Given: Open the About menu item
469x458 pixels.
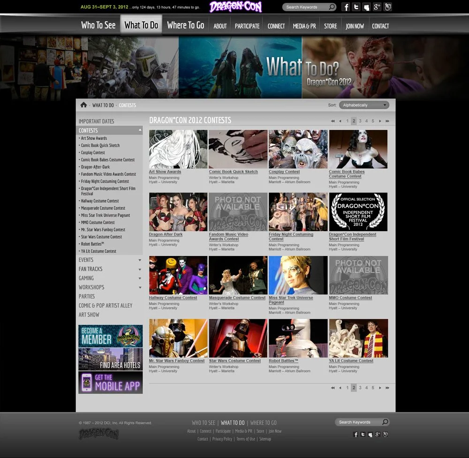Looking at the screenshot, I should 220,26.
